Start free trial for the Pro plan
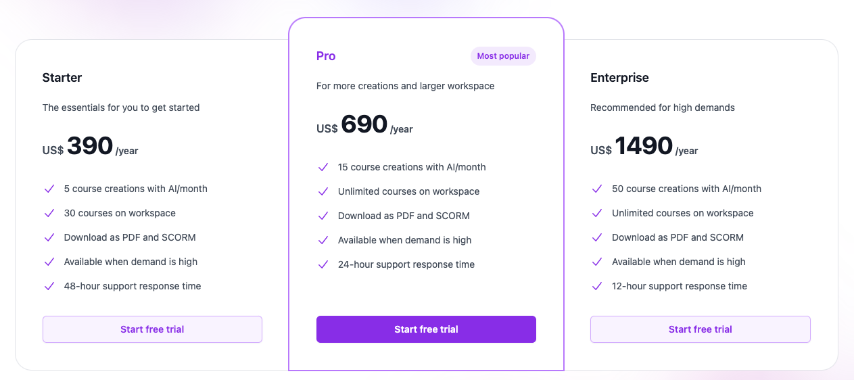 point(426,329)
